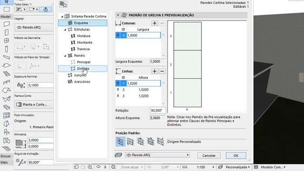Viewport: 304px width, 171px height.
Task: Edit column A width field 1,0000
Action: (143, 35)
